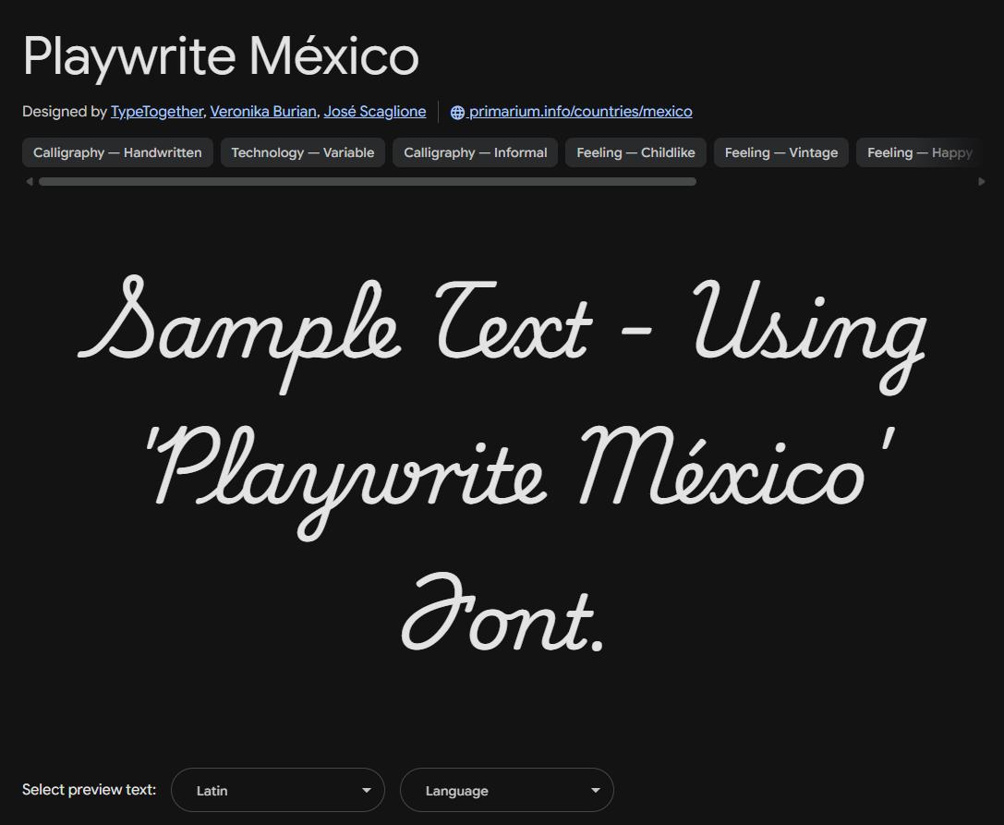Click the sample text preview area
This screenshot has width=1004, height=825.
(x=502, y=466)
